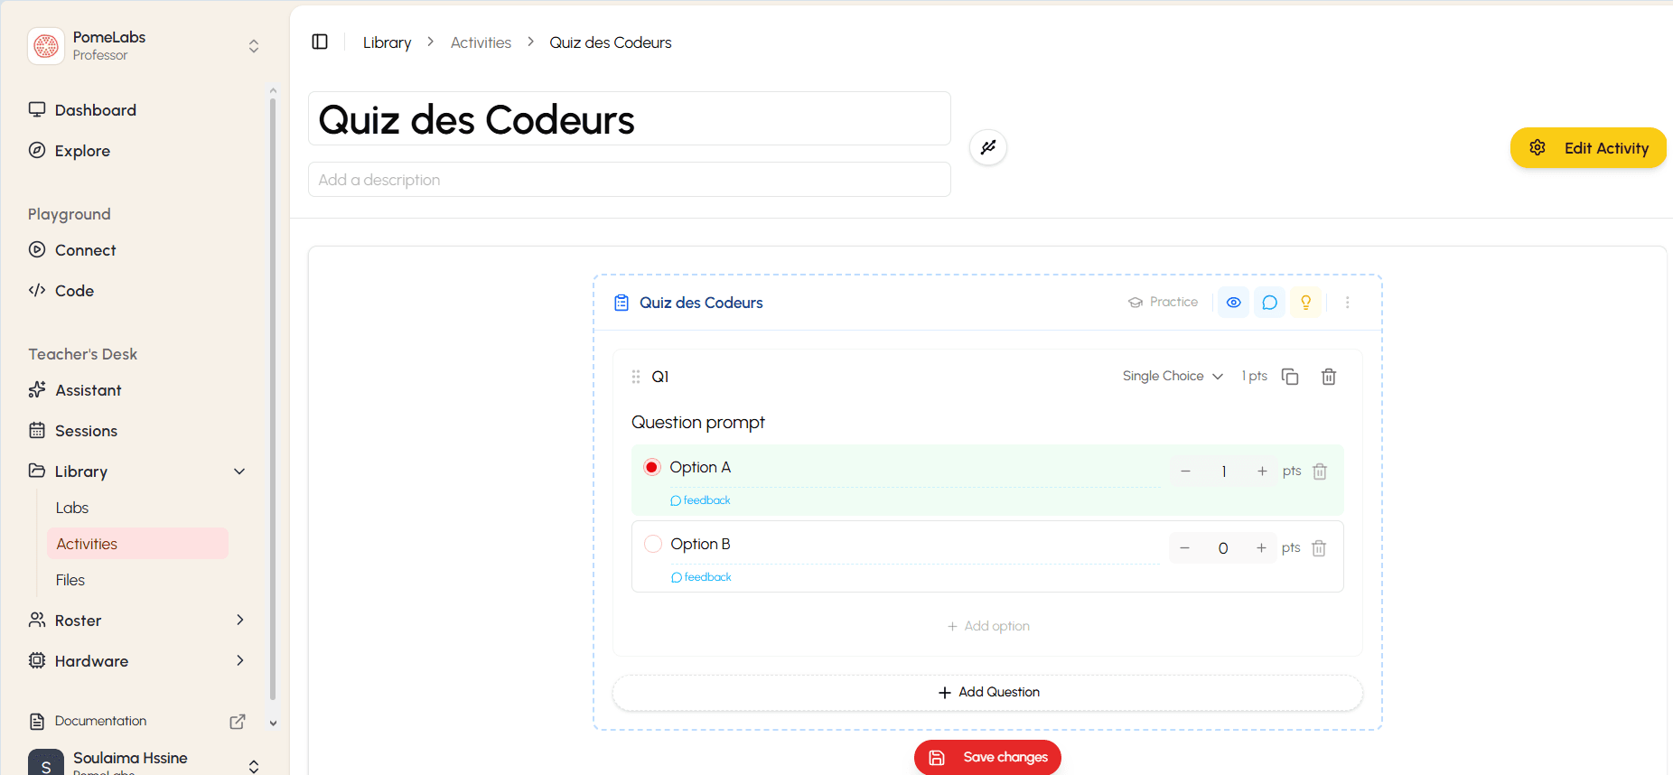Collapse the Library section chevron
The image size is (1673, 775).
coord(239,472)
